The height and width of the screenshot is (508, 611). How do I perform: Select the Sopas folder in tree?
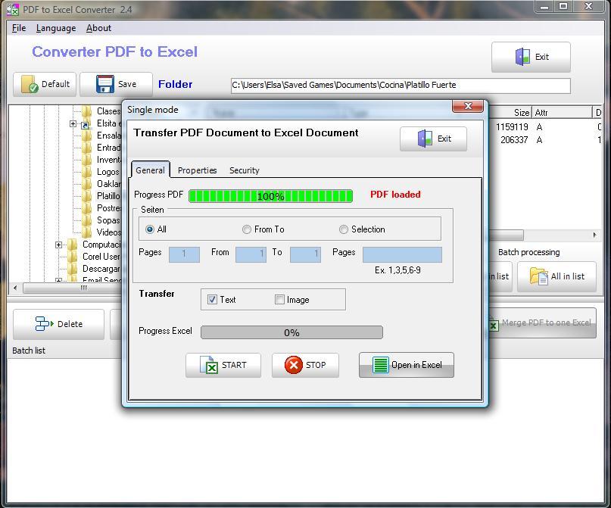tap(108, 220)
